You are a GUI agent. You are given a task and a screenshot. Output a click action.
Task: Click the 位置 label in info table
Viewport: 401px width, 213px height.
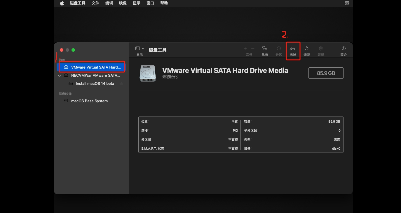tap(145, 121)
